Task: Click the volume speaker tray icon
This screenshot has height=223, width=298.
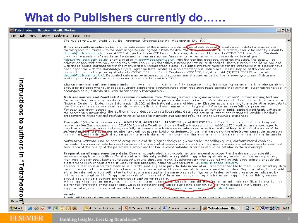Action: coord(267,208)
